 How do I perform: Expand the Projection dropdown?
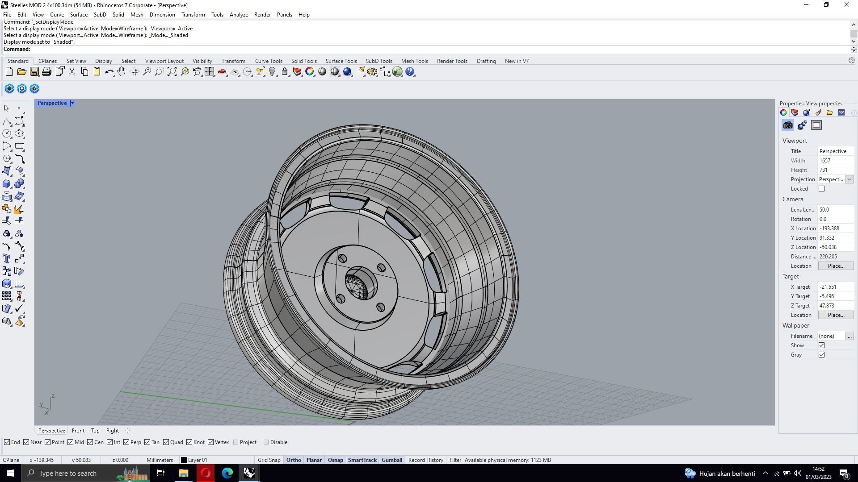click(x=850, y=179)
